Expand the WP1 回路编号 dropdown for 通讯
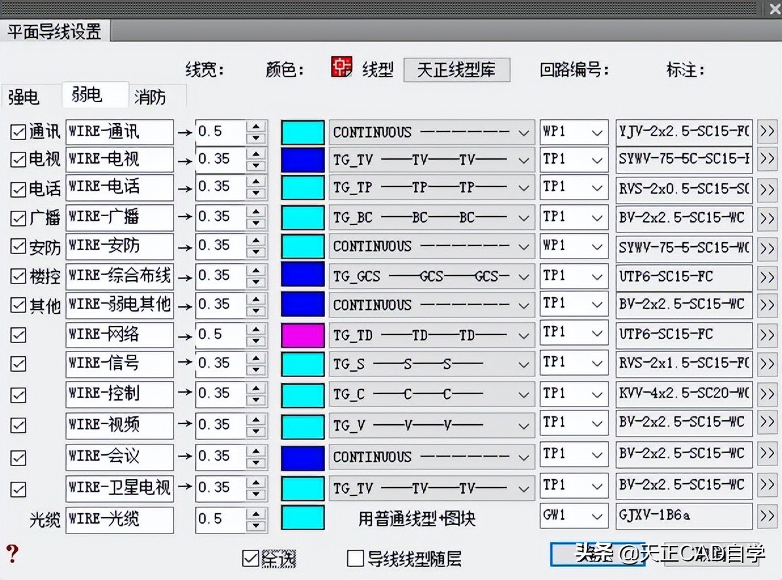The height and width of the screenshot is (580, 782). point(597,131)
